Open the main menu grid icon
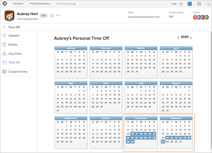Image resolution: width=212 pixels, height=153 pixels. 199,4
